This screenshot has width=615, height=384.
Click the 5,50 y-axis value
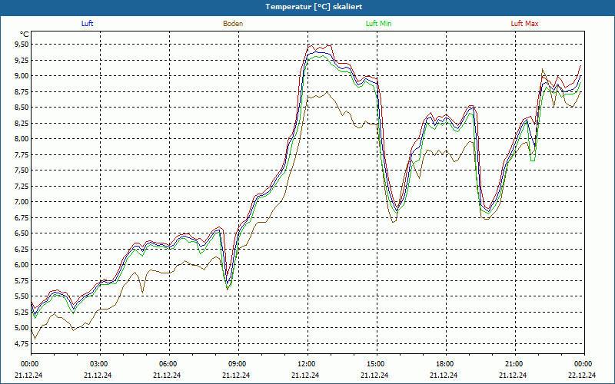pyautogui.click(x=21, y=296)
